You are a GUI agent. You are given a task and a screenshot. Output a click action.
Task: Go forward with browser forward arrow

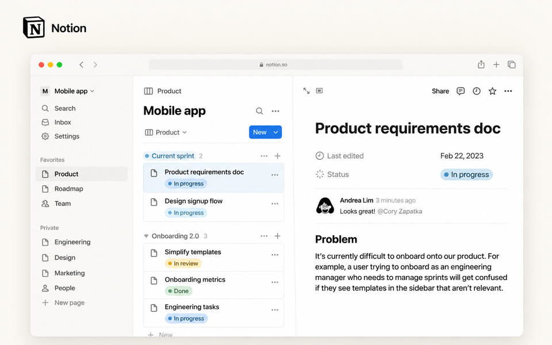(x=95, y=64)
